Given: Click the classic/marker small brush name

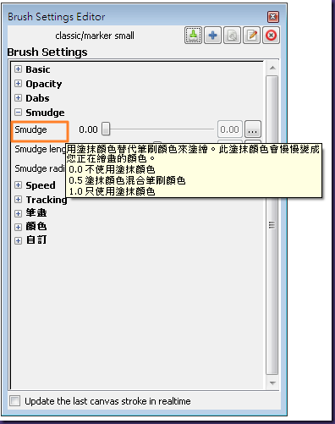Looking at the screenshot, I should pos(95,36).
